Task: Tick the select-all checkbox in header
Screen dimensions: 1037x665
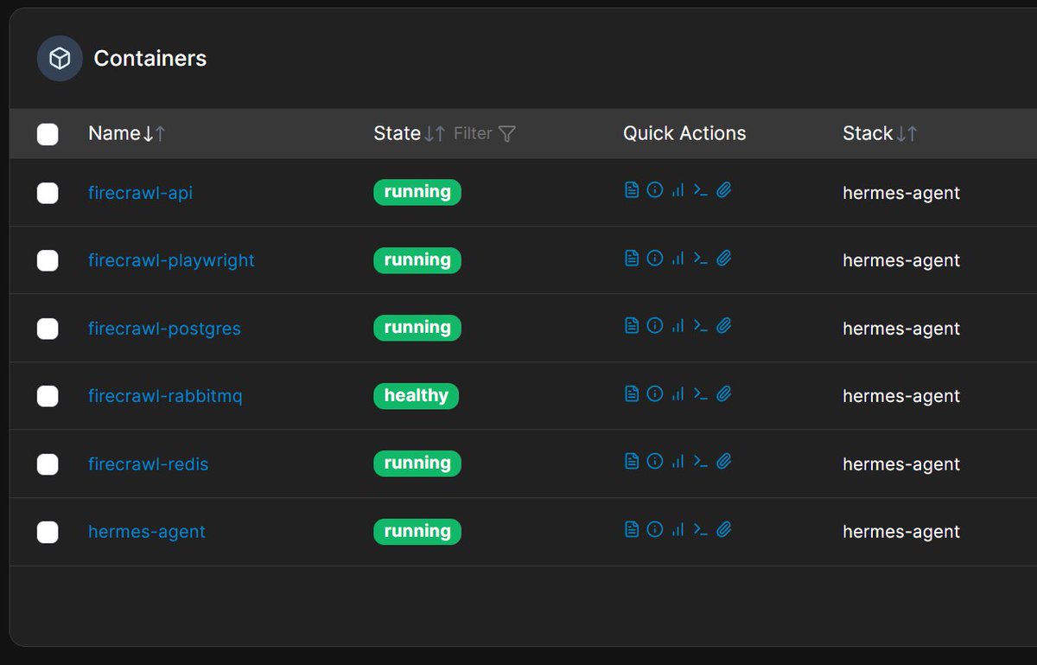Action: click(48, 134)
